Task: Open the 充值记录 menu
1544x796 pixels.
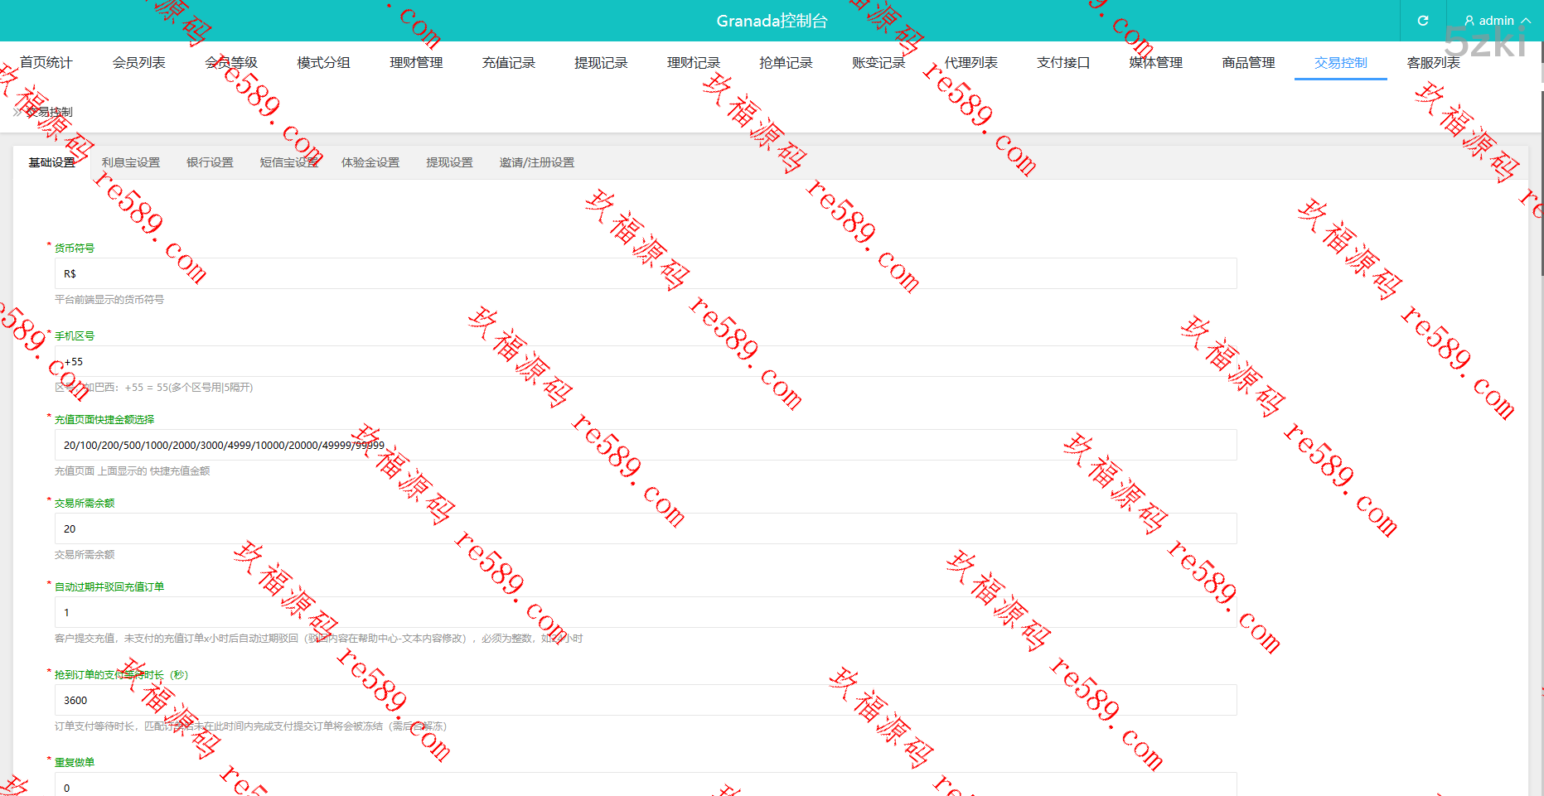Action: [509, 63]
